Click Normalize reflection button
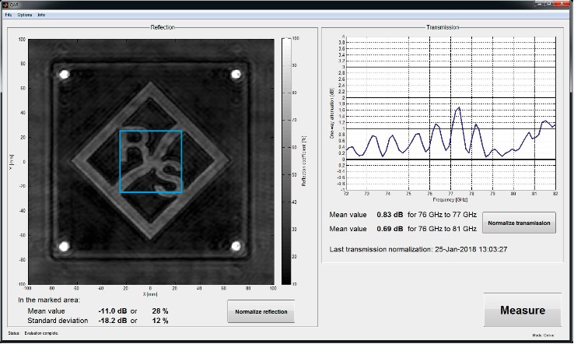This screenshot has height=344, width=574. (x=261, y=311)
